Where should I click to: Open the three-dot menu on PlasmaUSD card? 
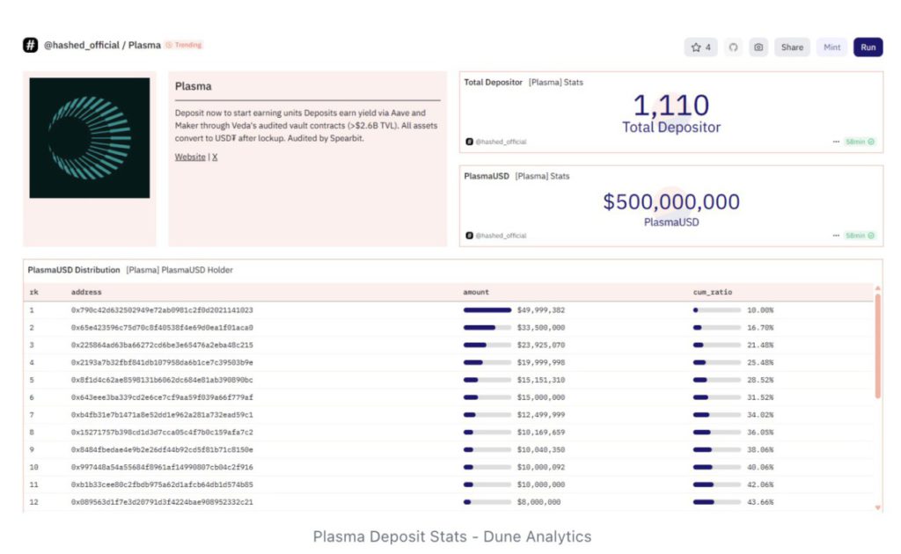coord(836,236)
